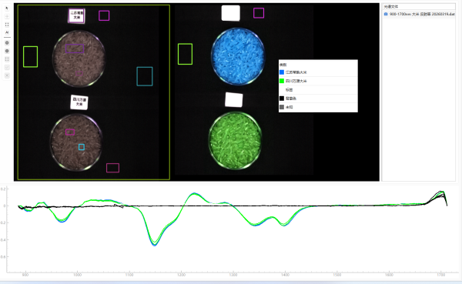Click the spectrum peak near 1225 nm

194,193
